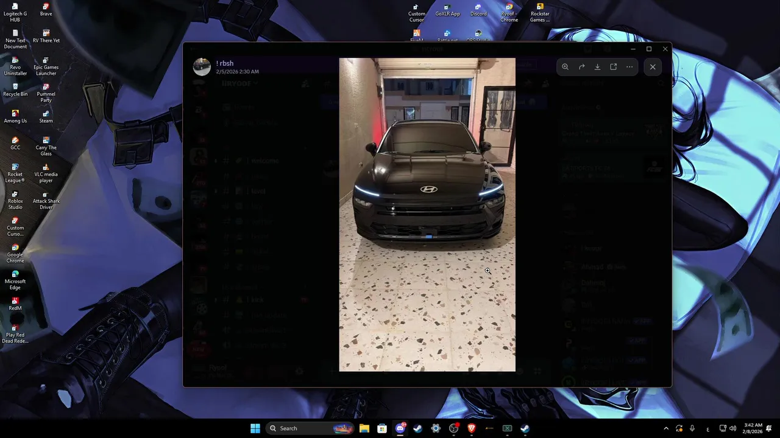Open Microsoft Edge desktop shortcut
This screenshot has height=438, width=780.
click(x=15, y=280)
